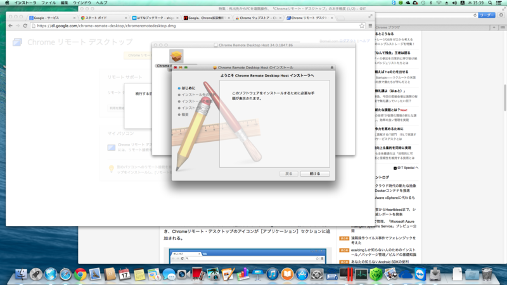Switch to the スタート ガイド tab in Chrome
Image resolution: width=507 pixels, height=285 pixels.
pos(103,18)
